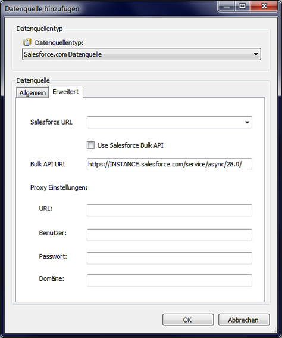Expand the Salesforce URL combo box arrow
This screenshot has width=282, height=338.
(x=247, y=122)
